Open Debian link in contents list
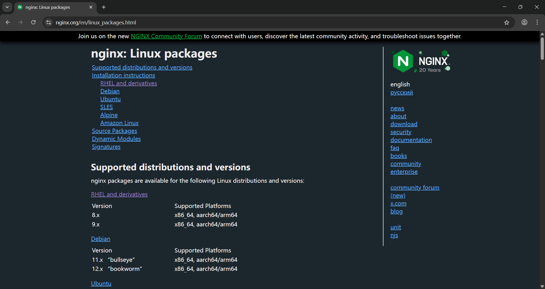Viewport: 545px width, 289px height. tap(110, 91)
